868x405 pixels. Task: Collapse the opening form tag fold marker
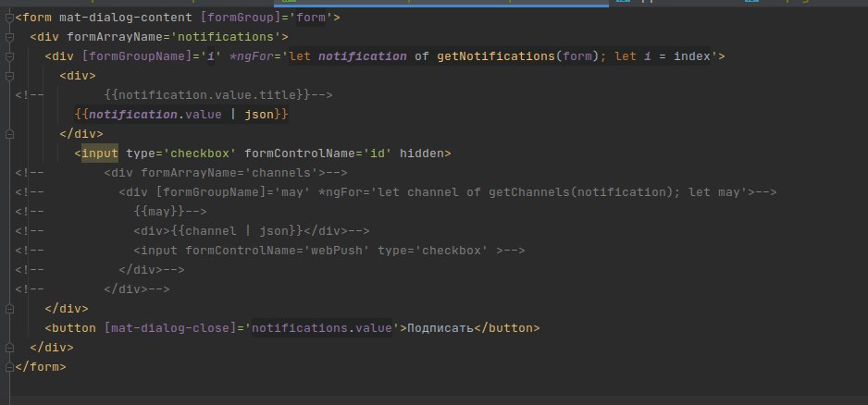pyautogui.click(x=9, y=18)
